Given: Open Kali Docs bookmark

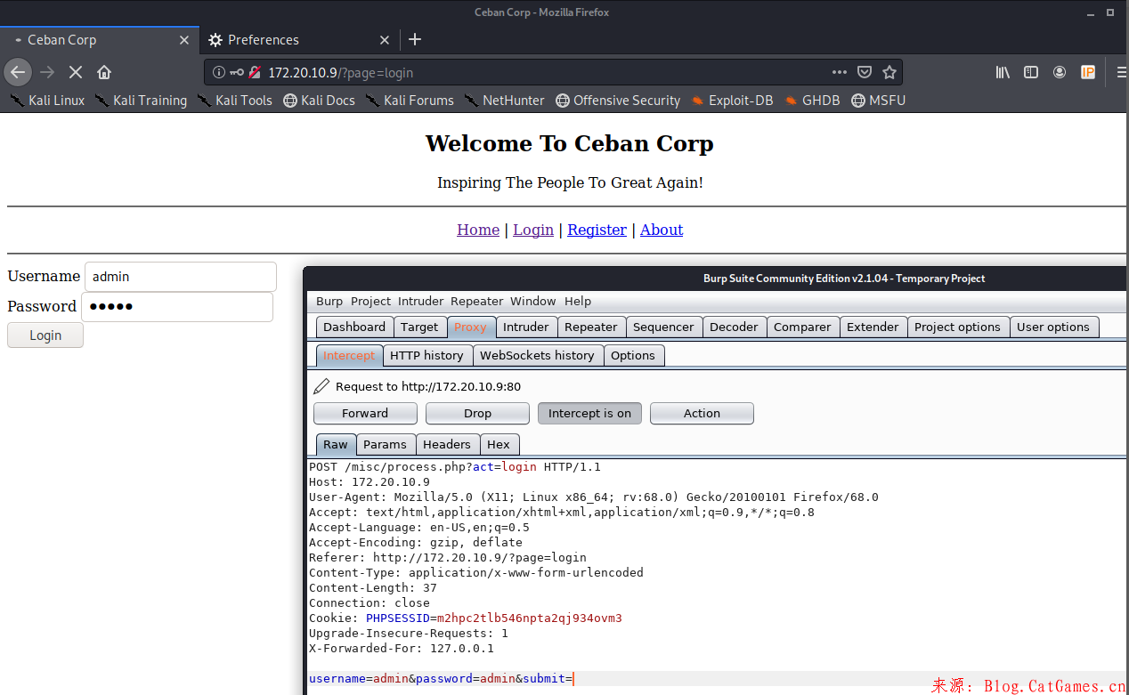Looking at the screenshot, I should pyautogui.click(x=320, y=101).
